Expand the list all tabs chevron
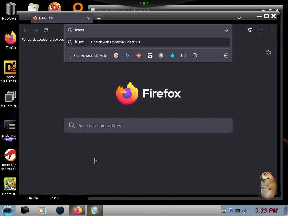Screen dimensions: 288x216 [239, 18]
